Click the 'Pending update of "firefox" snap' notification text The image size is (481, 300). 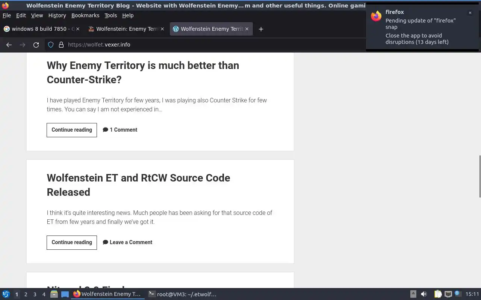coord(420,24)
